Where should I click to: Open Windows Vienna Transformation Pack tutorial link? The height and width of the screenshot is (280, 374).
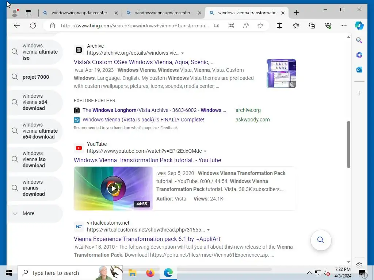(x=148, y=160)
